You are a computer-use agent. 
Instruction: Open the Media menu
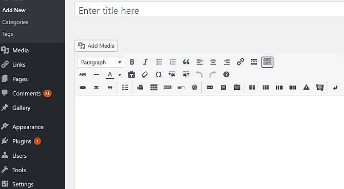21,51
